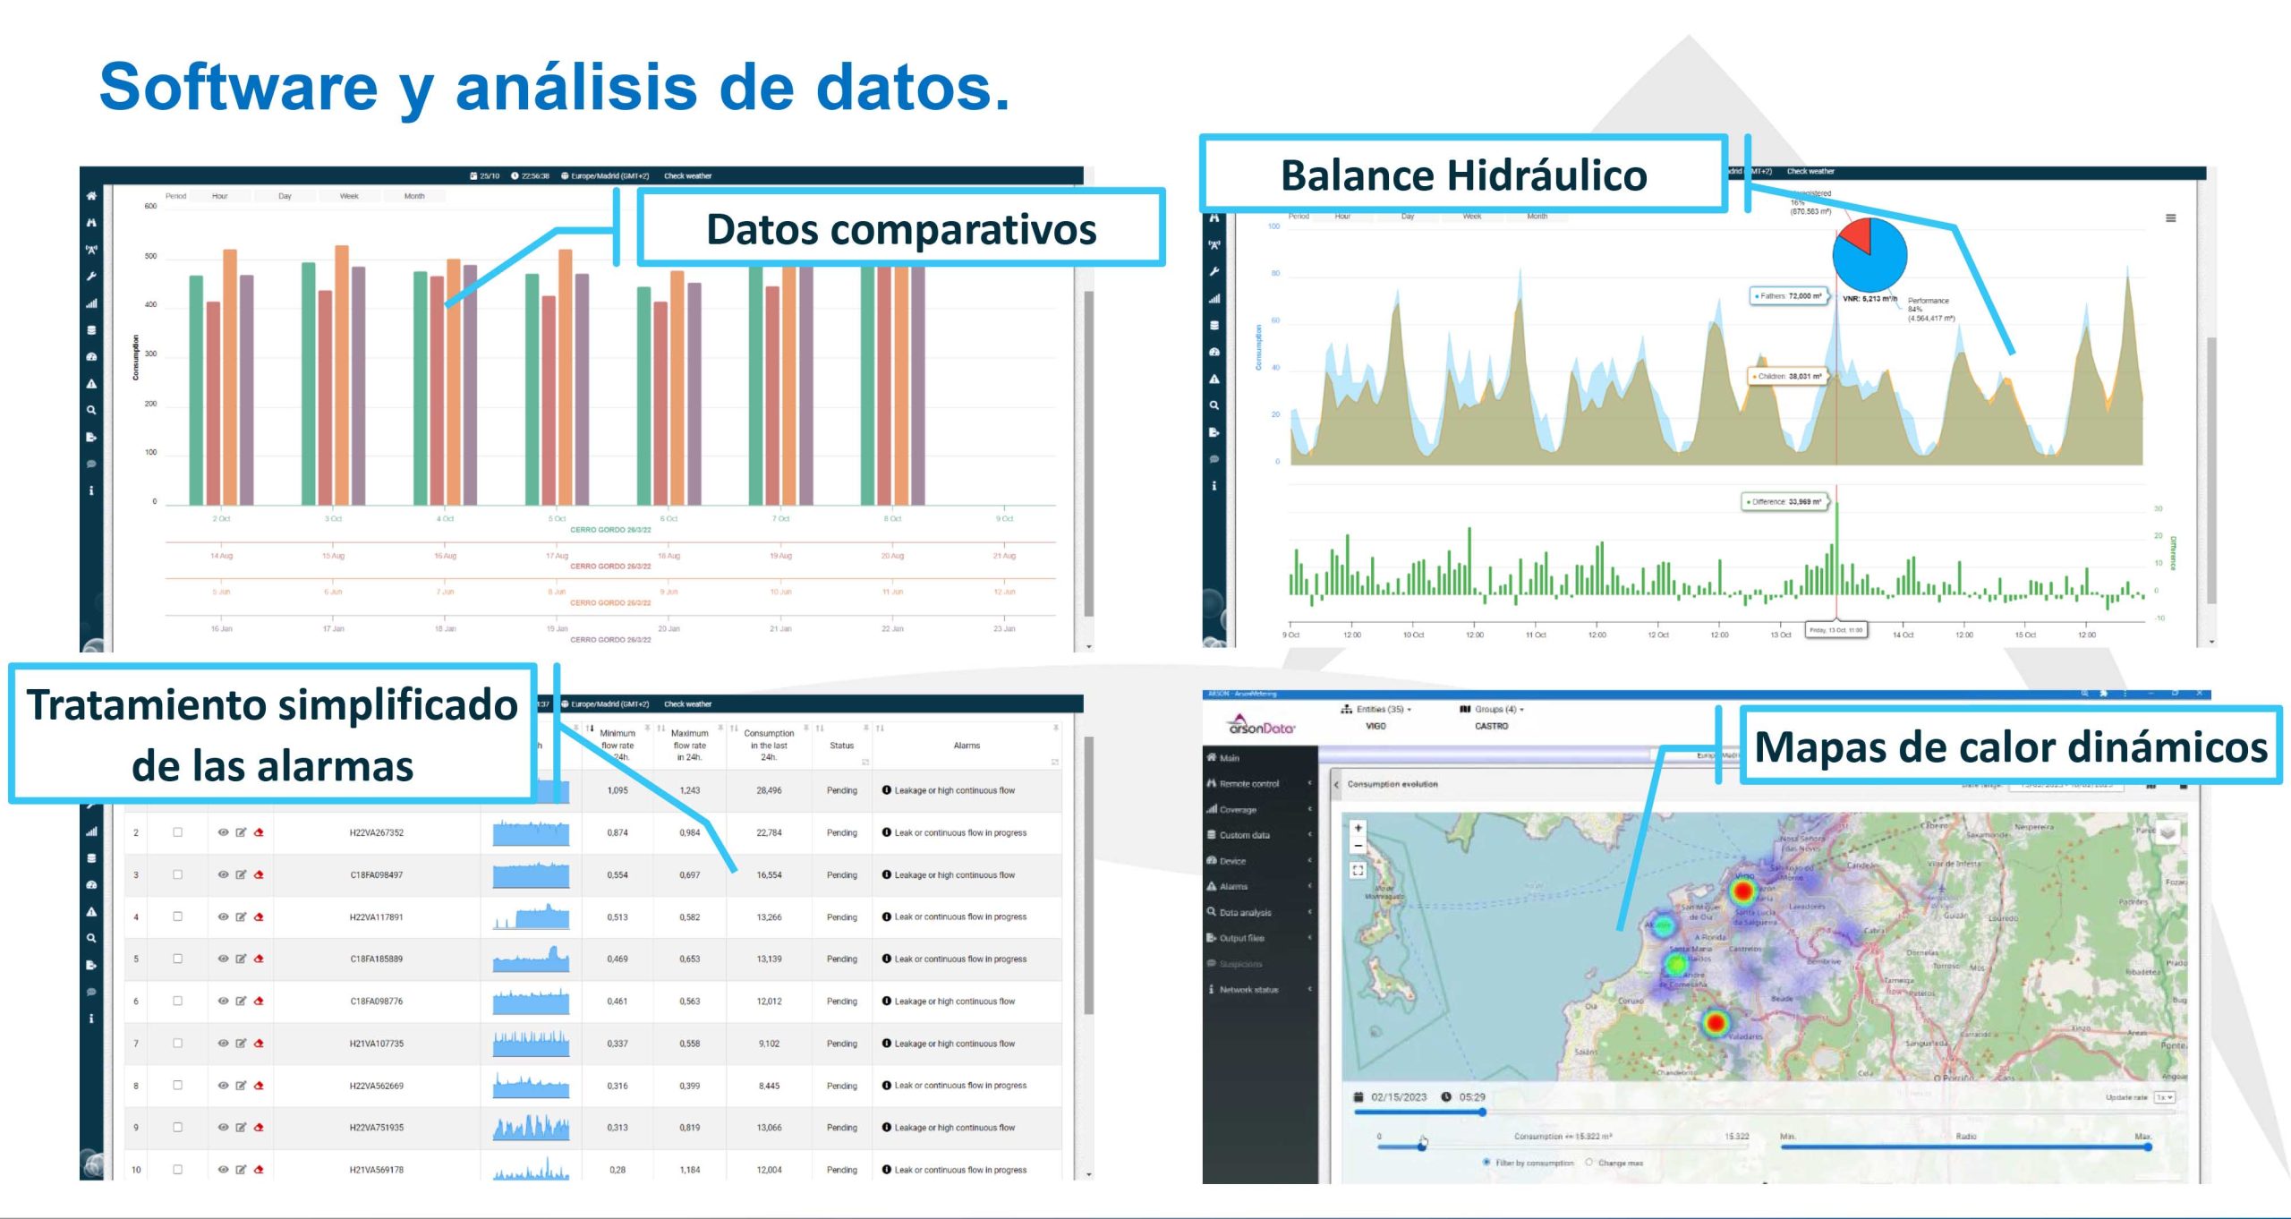This screenshot has height=1219, width=2291.
Task: Sort by Consumption in the last 24h column
Action: [x=734, y=729]
